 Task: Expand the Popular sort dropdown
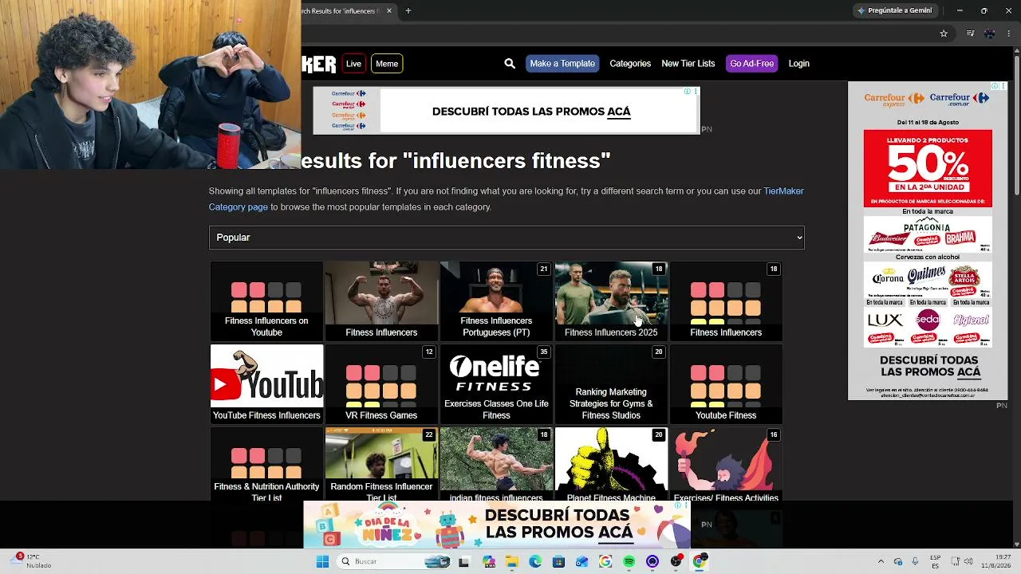pyautogui.click(x=507, y=238)
